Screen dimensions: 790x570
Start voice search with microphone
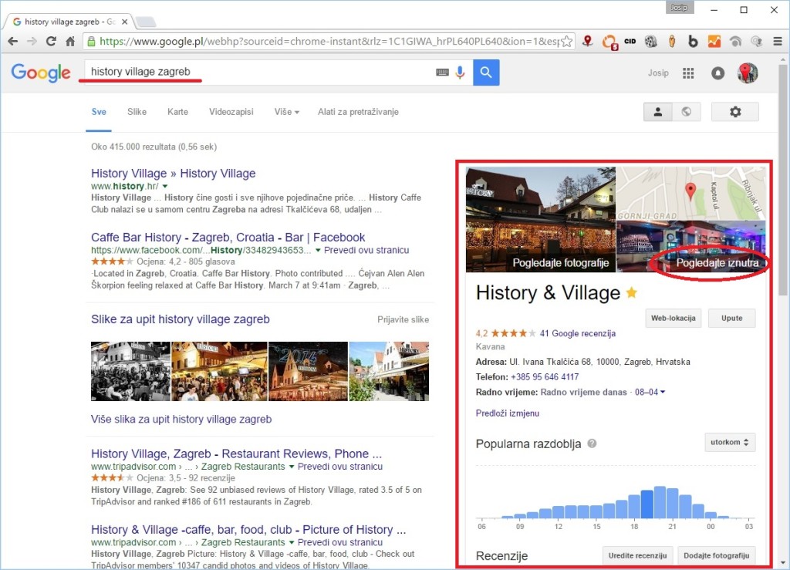point(460,73)
